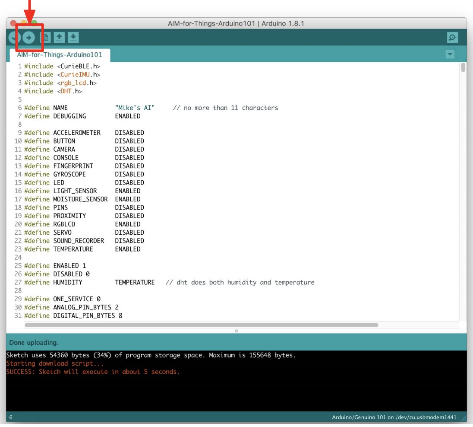The width and height of the screenshot is (473, 427).
Task: Save the sketch with the down-arrow icon
Action: (73, 38)
